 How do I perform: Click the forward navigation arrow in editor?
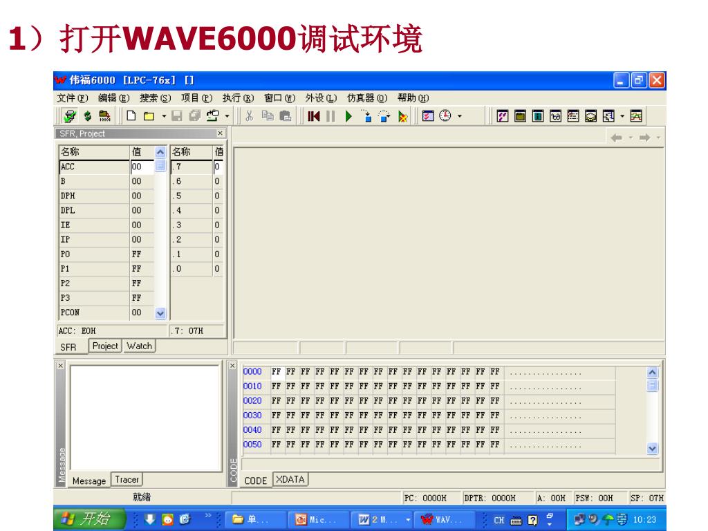point(645,138)
